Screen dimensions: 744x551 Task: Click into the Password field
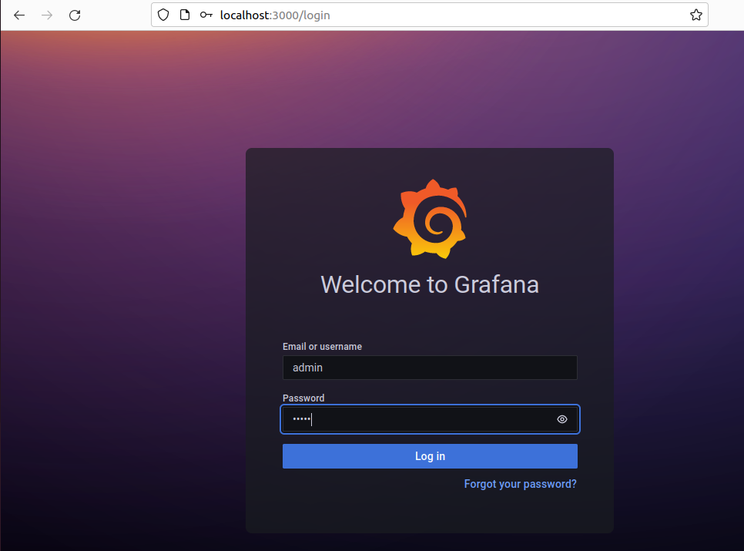[x=430, y=419]
